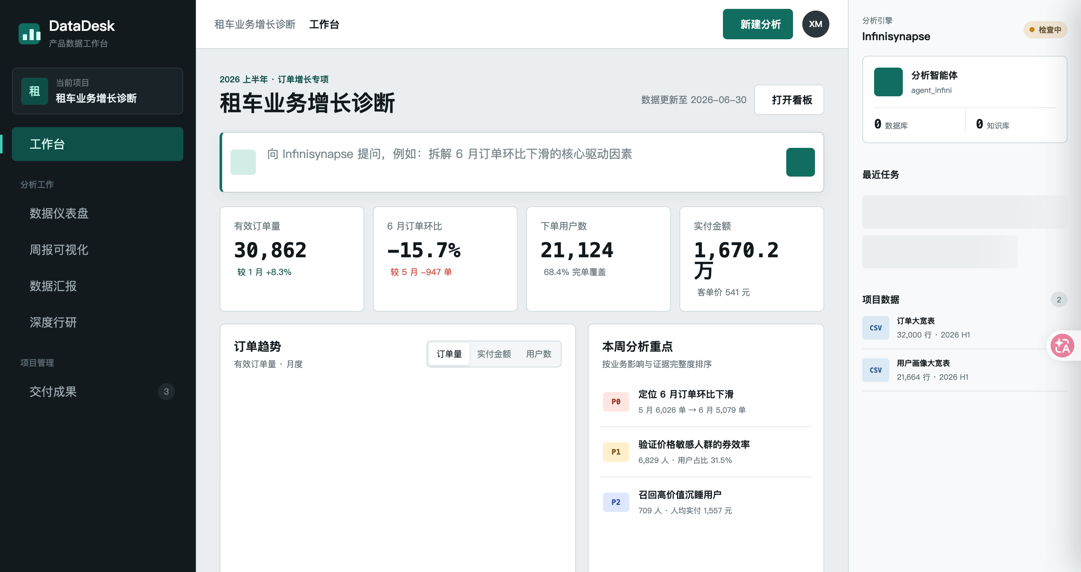Click 5 月 6,026 单 → 6 月 5,079 单 detail
Screen dimensions: 1081x572
[x=692, y=410]
